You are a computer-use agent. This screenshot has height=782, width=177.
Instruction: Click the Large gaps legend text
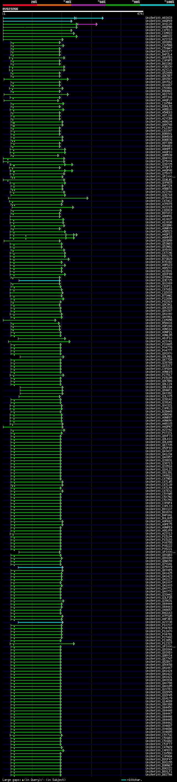[34, 780]
